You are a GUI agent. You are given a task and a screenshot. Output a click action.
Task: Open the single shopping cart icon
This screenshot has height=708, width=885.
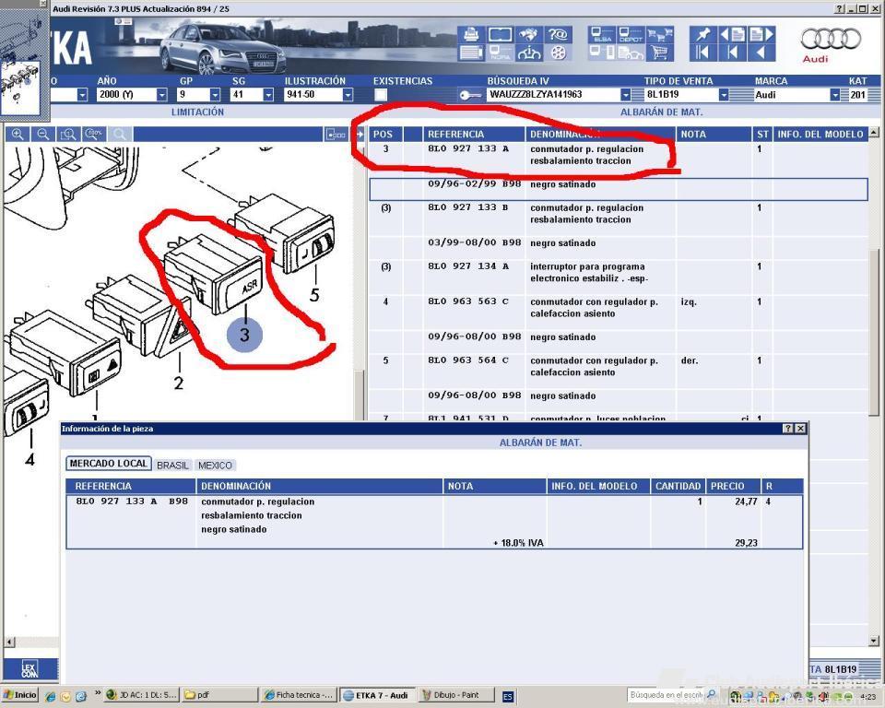click(x=660, y=53)
